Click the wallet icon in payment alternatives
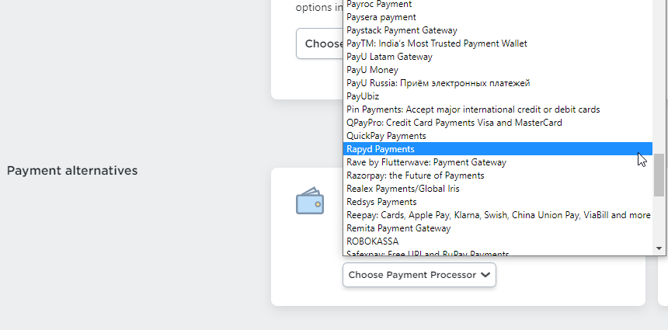This screenshot has width=668, height=330. coord(309,201)
